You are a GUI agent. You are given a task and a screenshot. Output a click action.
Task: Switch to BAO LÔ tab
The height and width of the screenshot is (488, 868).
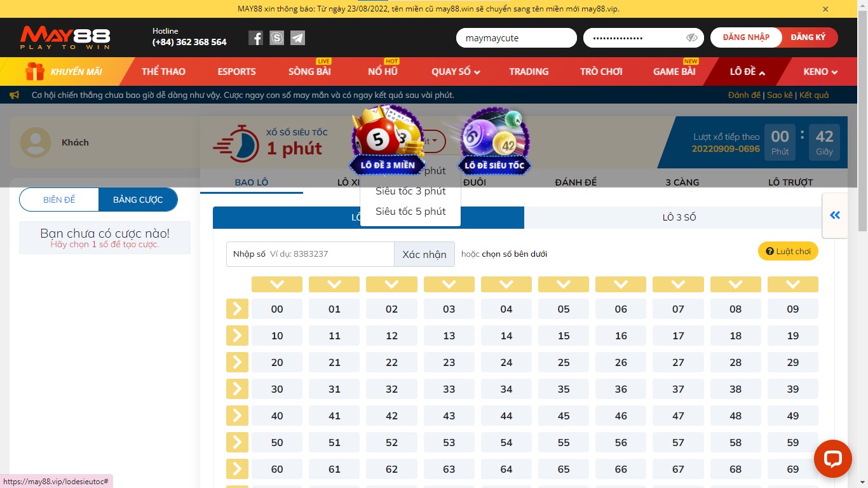click(252, 182)
